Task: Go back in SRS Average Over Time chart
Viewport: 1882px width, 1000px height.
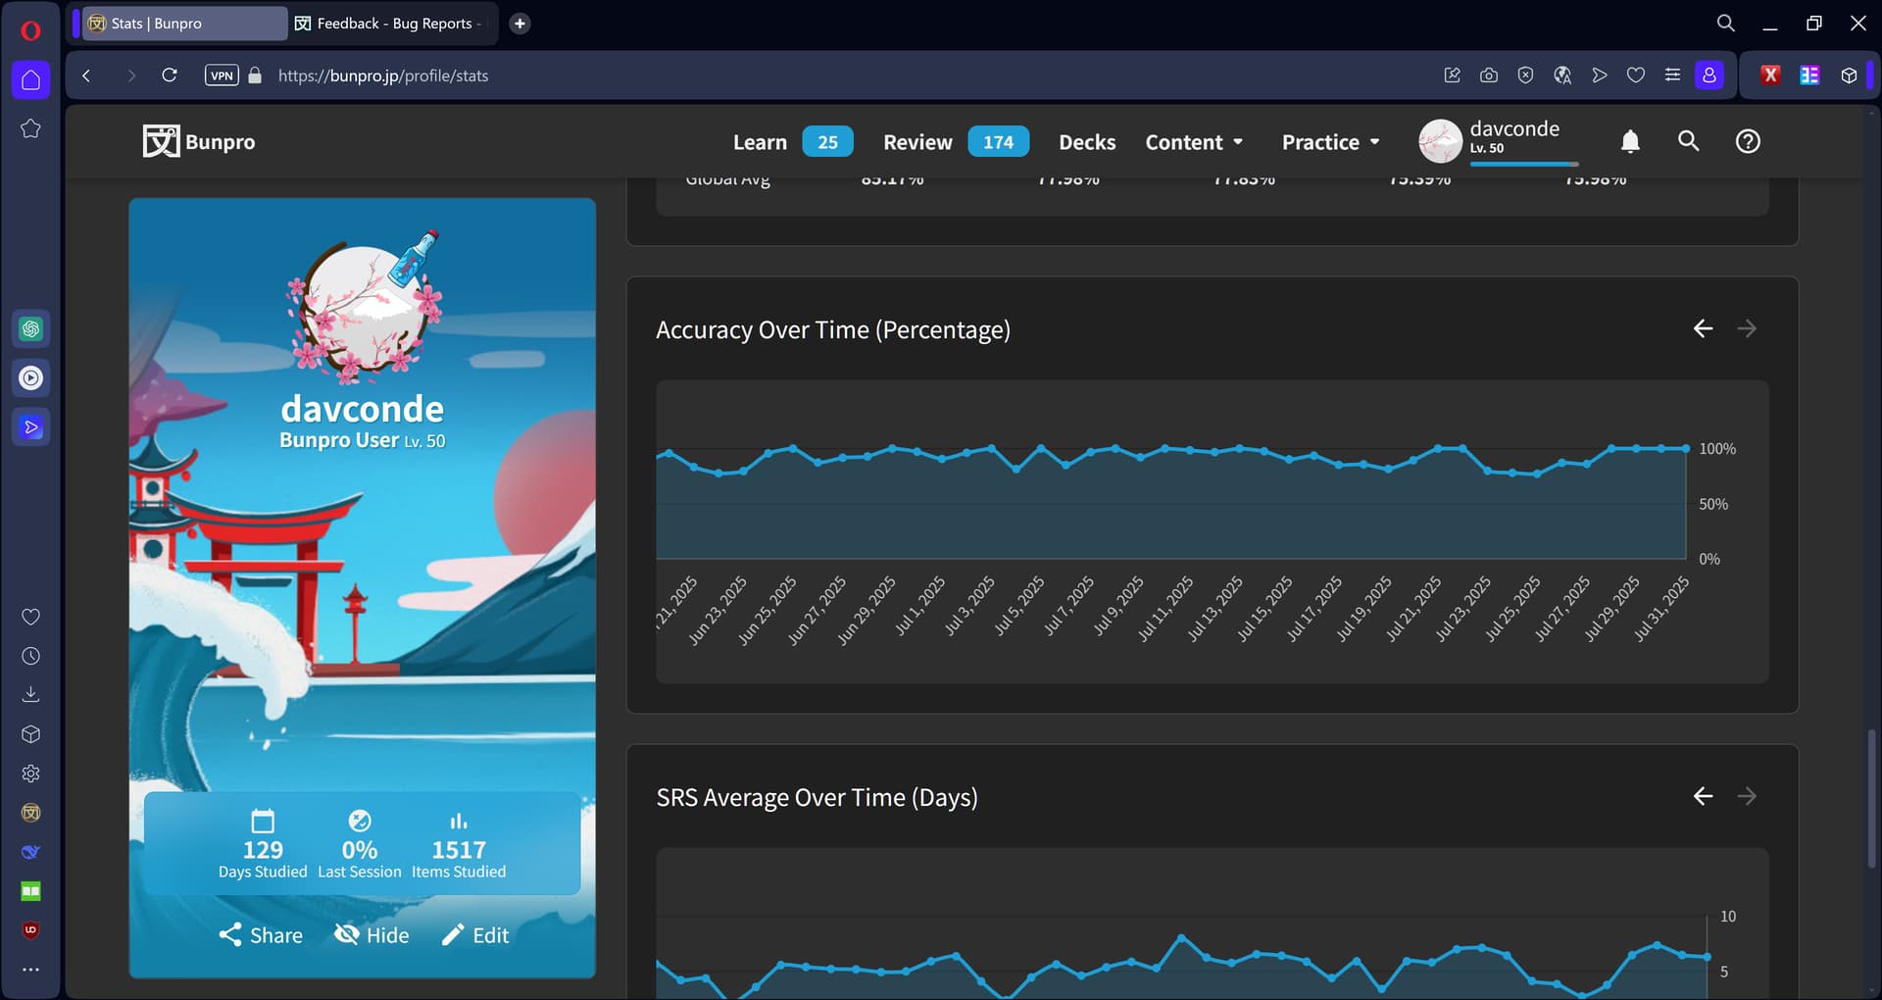Action: click(x=1704, y=796)
